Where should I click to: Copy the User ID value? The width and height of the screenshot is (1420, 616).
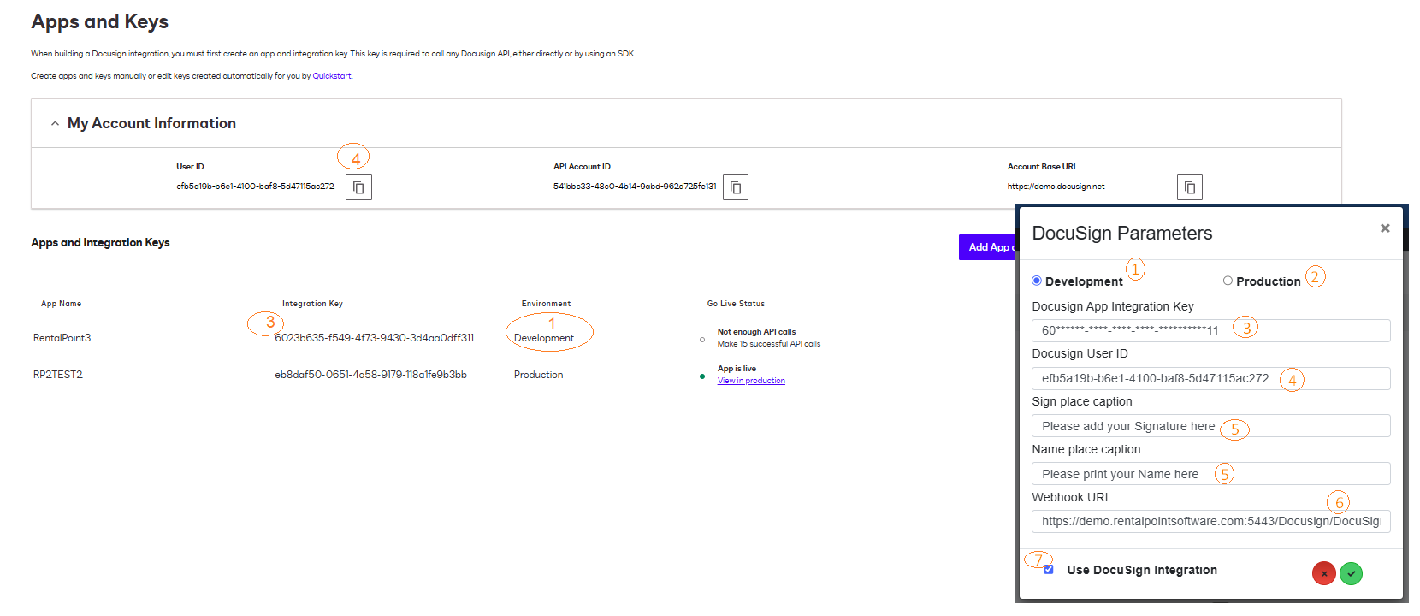coord(359,187)
